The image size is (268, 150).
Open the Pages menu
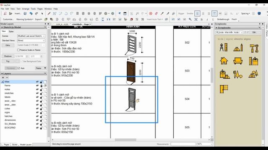(x=40, y=9)
